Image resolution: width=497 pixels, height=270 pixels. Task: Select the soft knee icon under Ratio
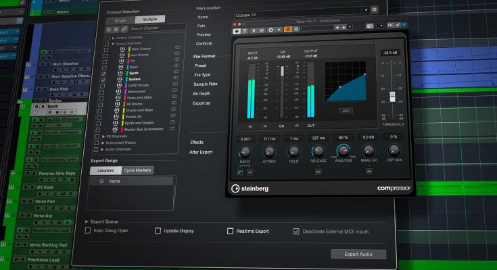coord(241,172)
